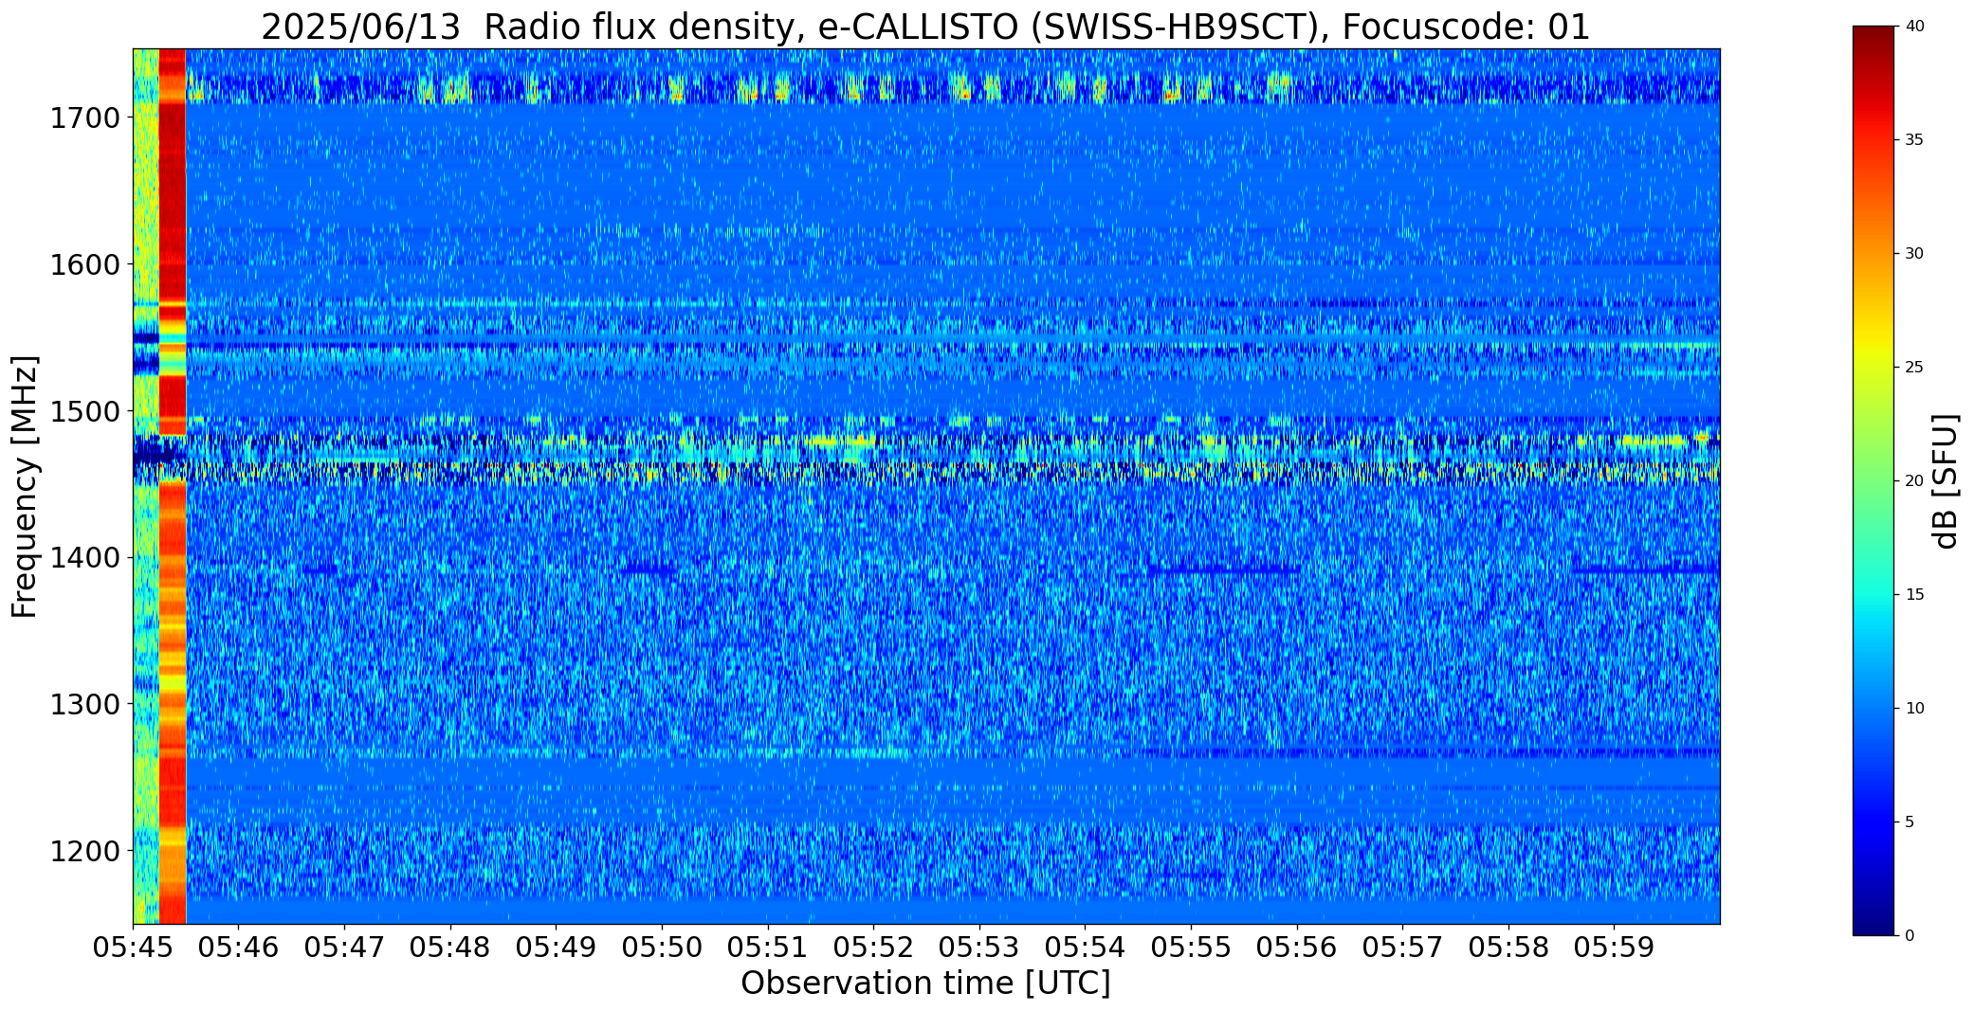The height and width of the screenshot is (1011, 1974).
Task: Click the 05:56 time tick label
Action: click(1296, 947)
